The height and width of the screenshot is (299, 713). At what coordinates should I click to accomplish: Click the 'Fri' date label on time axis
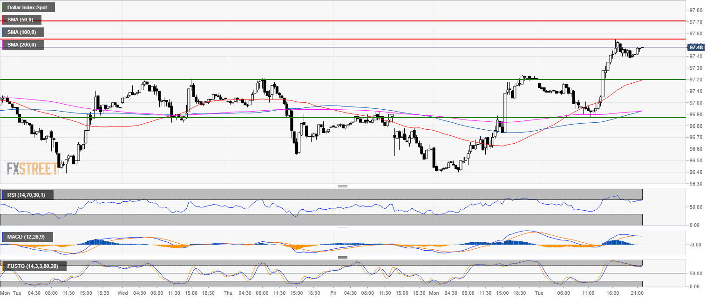pyautogui.click(x=333, y=293)
